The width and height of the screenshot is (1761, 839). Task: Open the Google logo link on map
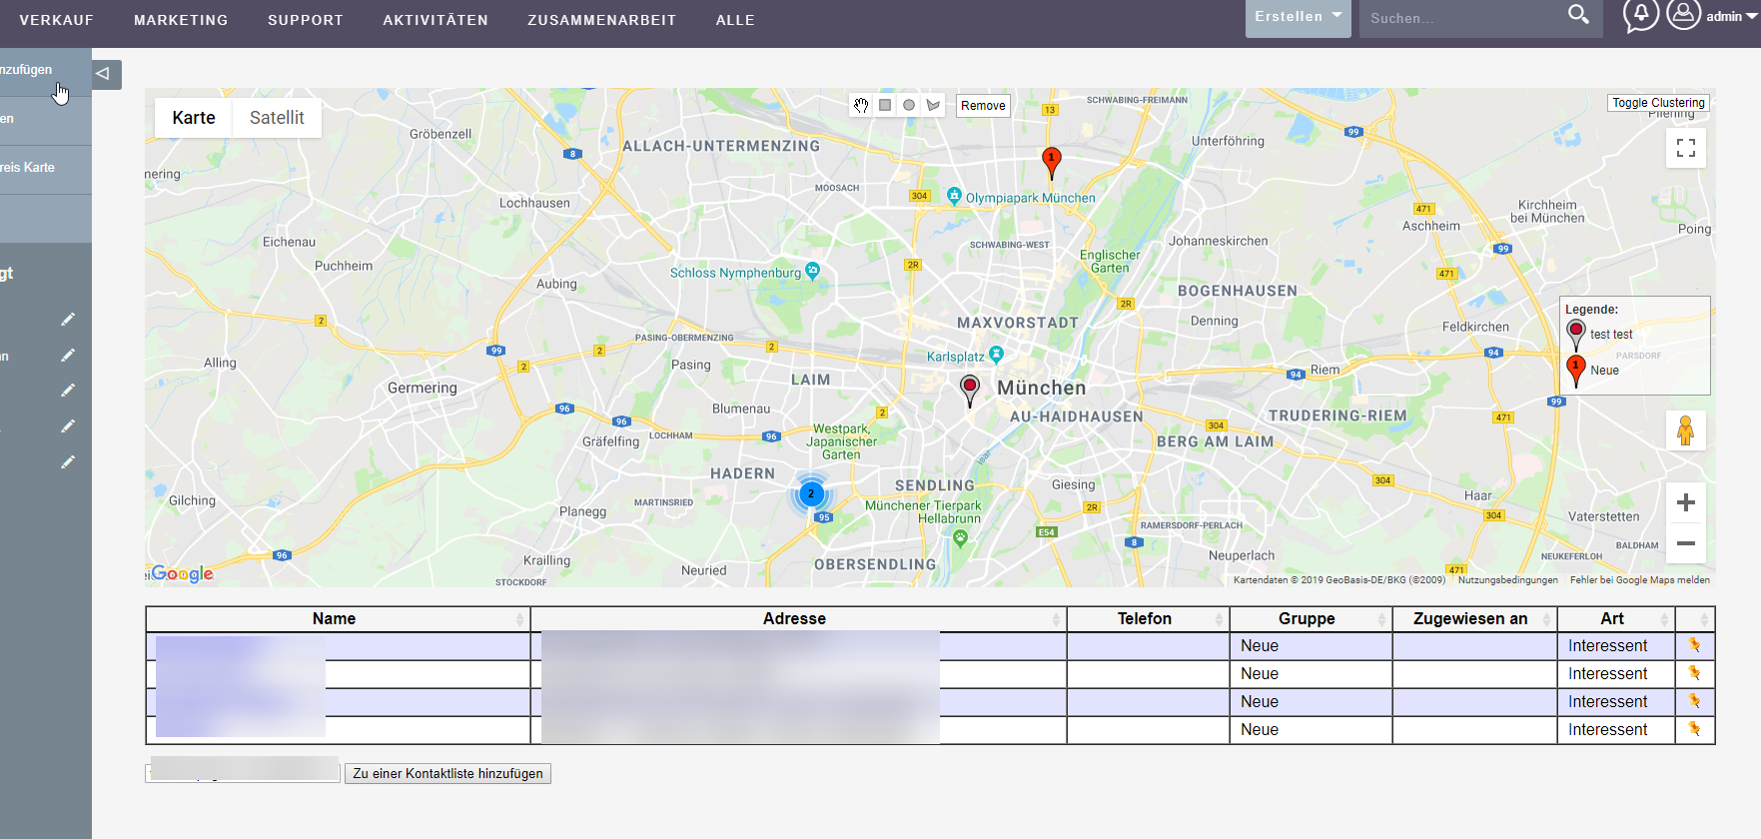point(182,573)
